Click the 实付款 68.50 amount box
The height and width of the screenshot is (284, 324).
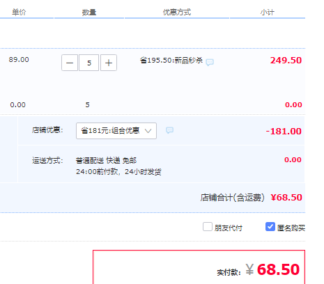click(199, 267)
